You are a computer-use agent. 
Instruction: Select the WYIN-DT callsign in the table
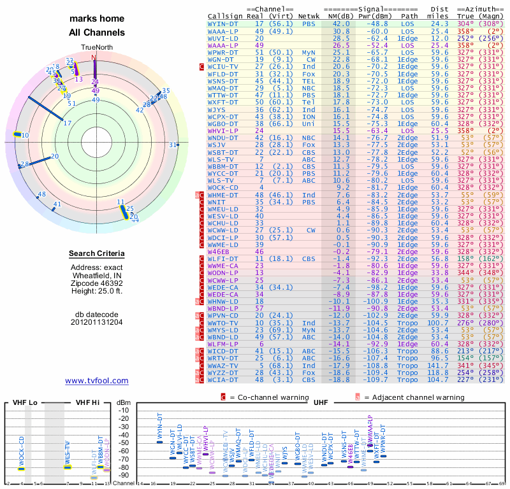[x=222, y=24]
